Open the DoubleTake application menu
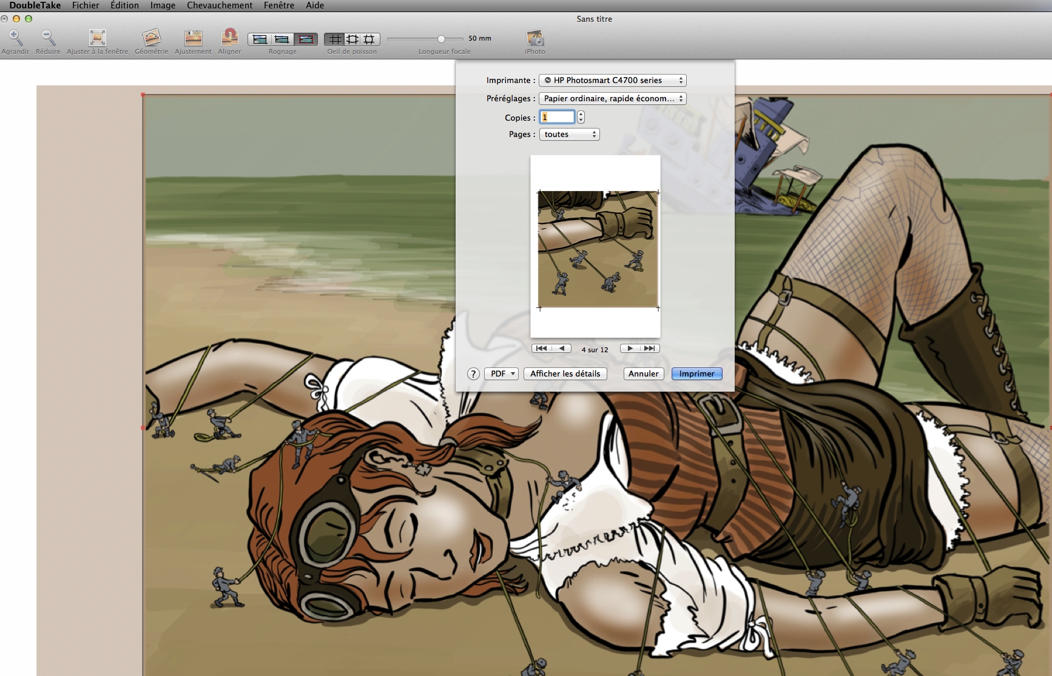Screen dimensions: 1052x676 [35, 5]
